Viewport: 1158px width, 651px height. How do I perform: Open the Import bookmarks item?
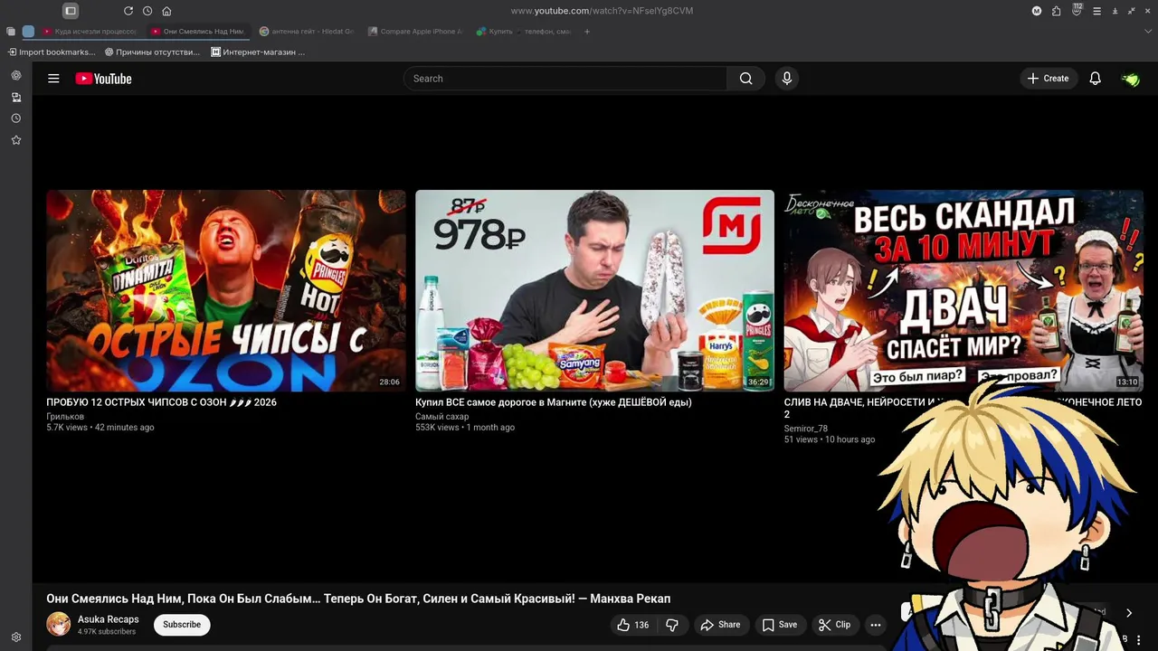[x=52, y=52]
